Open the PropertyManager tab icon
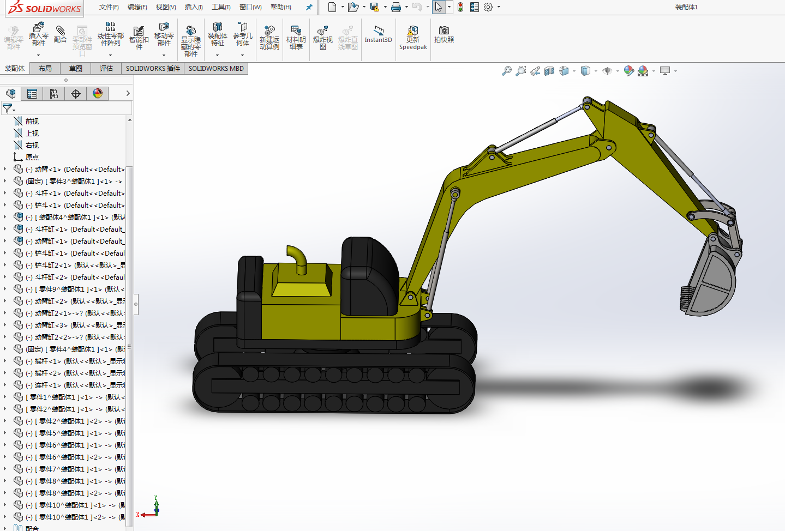 click(x=32, y=94)
